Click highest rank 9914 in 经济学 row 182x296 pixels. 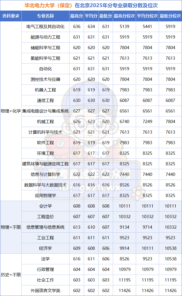[124, 249]
